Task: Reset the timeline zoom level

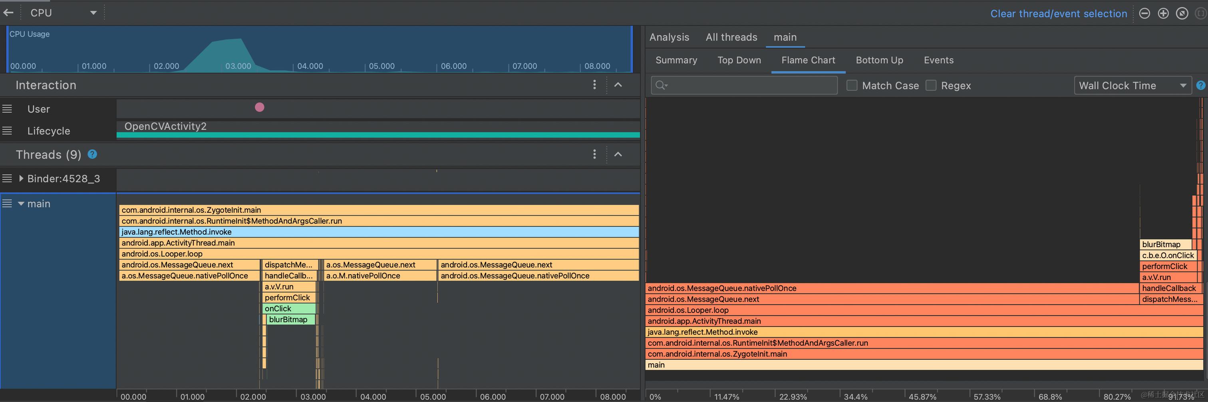Action: pyautogui.click(x=1182, y=14)
